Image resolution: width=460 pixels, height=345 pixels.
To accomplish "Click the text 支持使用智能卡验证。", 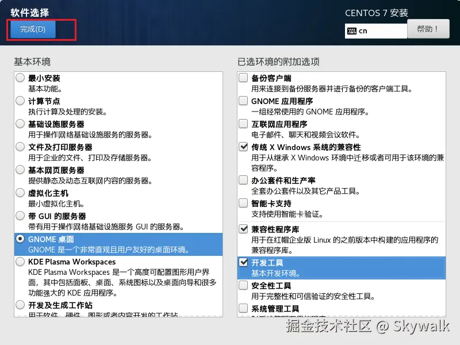I will coord(287,214).
